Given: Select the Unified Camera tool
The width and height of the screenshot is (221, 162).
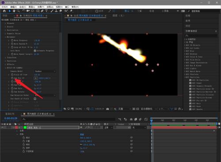Looking at the screenshot, I should click(x=28, y=11).
